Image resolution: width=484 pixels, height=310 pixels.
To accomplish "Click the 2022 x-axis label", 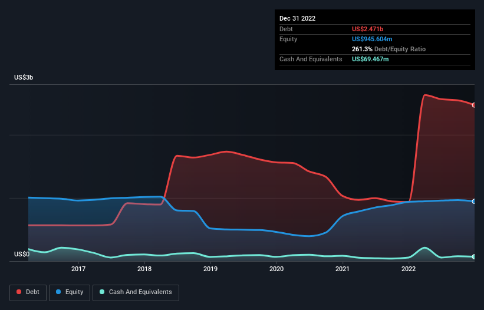I will pos(409,269).
